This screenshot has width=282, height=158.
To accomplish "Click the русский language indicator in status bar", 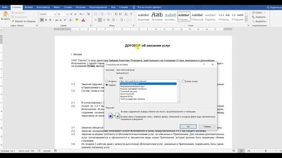I will tap(47, 151).
